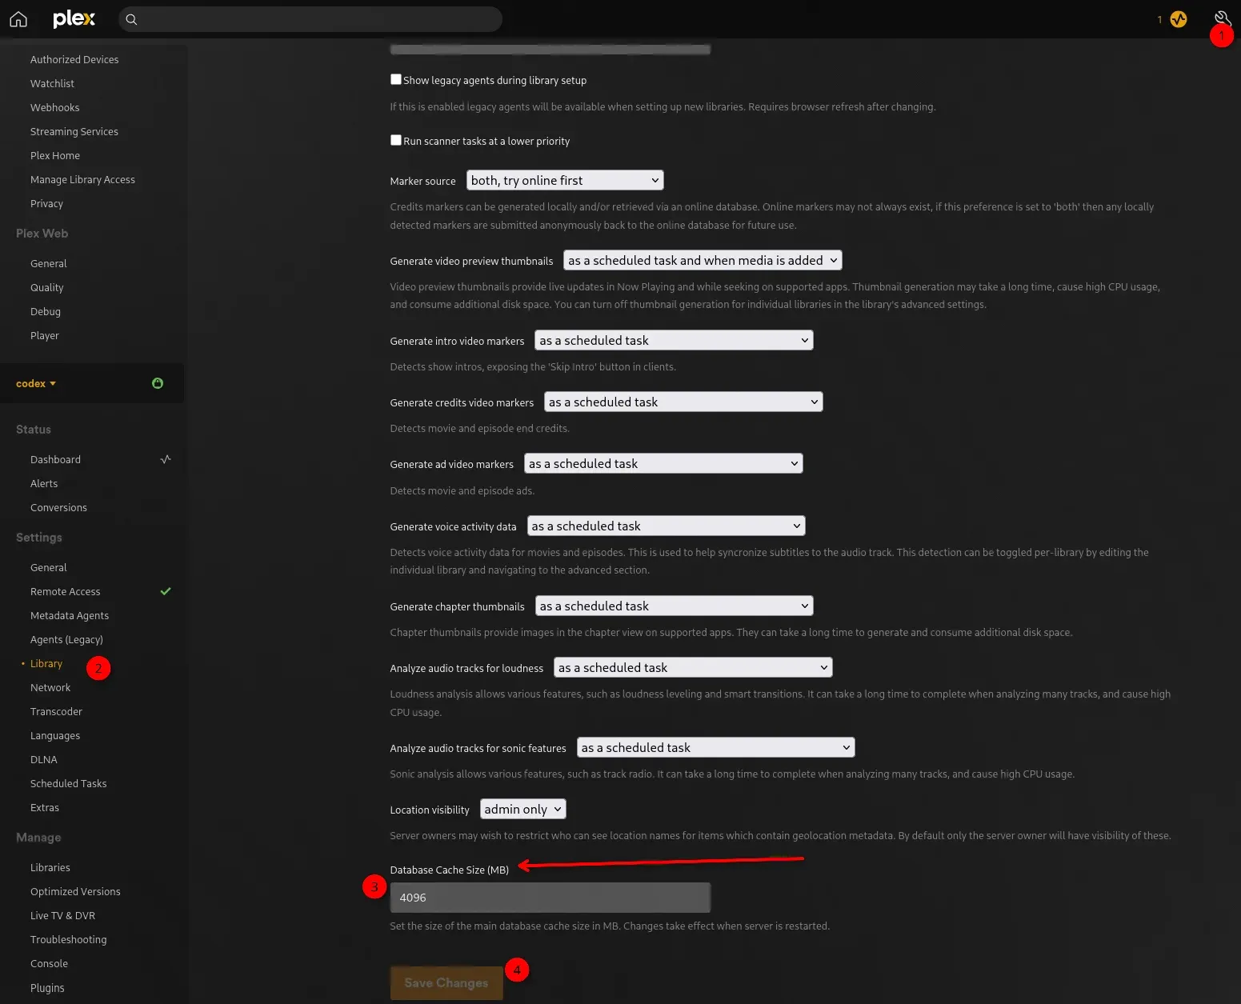Open Remote Access settings
The height and width of the screenshot is (1004, 1241).
point(66,591)
